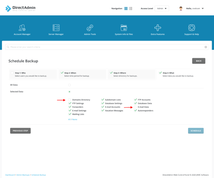Click the Extra Features plus icon
Screen dimensions: 214x178
coord(158,28)
